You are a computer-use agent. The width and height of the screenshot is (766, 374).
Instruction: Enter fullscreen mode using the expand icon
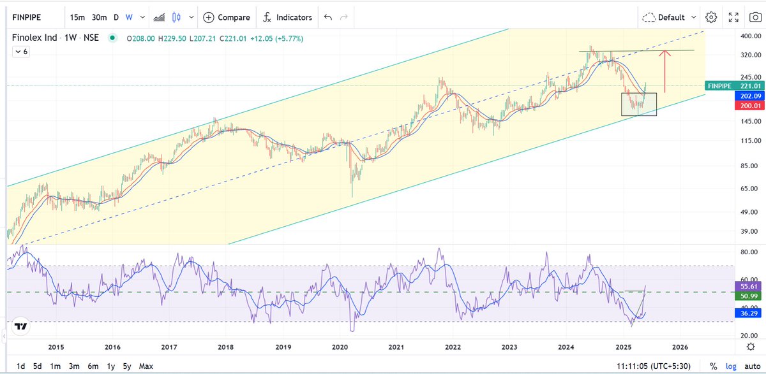click(x=733, y=17)
